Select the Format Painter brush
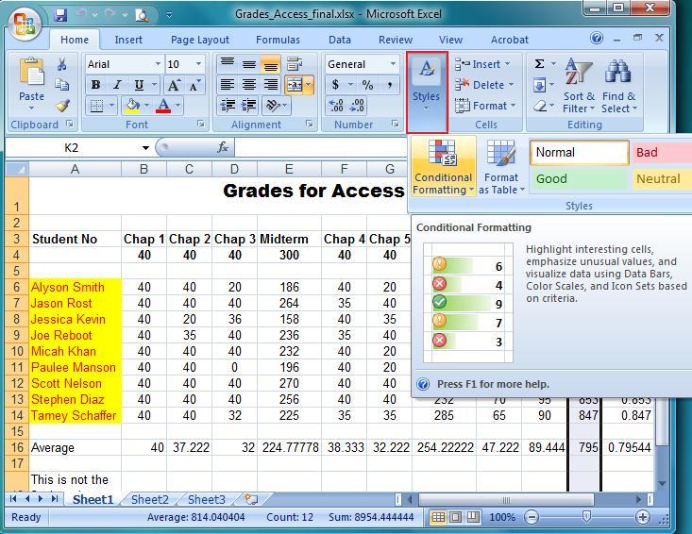Viewport: 692px width, 534px height. tap(62, 107)
